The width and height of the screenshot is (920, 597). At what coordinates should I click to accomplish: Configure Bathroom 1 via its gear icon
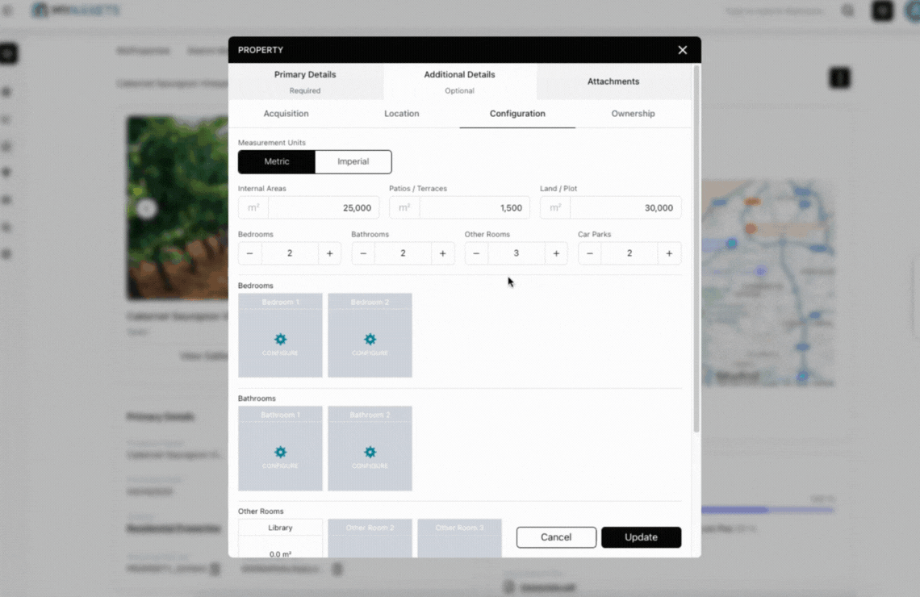pos(280,453)
